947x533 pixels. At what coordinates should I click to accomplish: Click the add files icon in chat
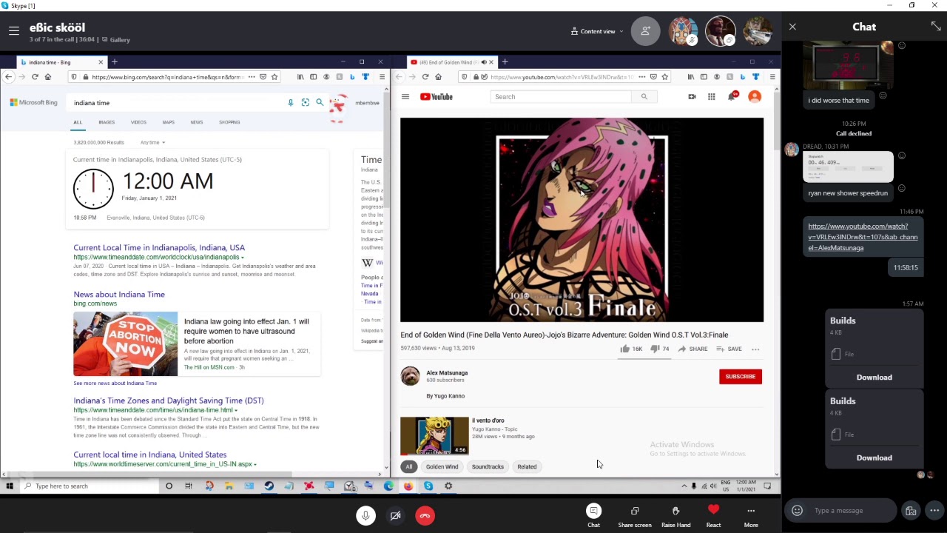(911, 510)
